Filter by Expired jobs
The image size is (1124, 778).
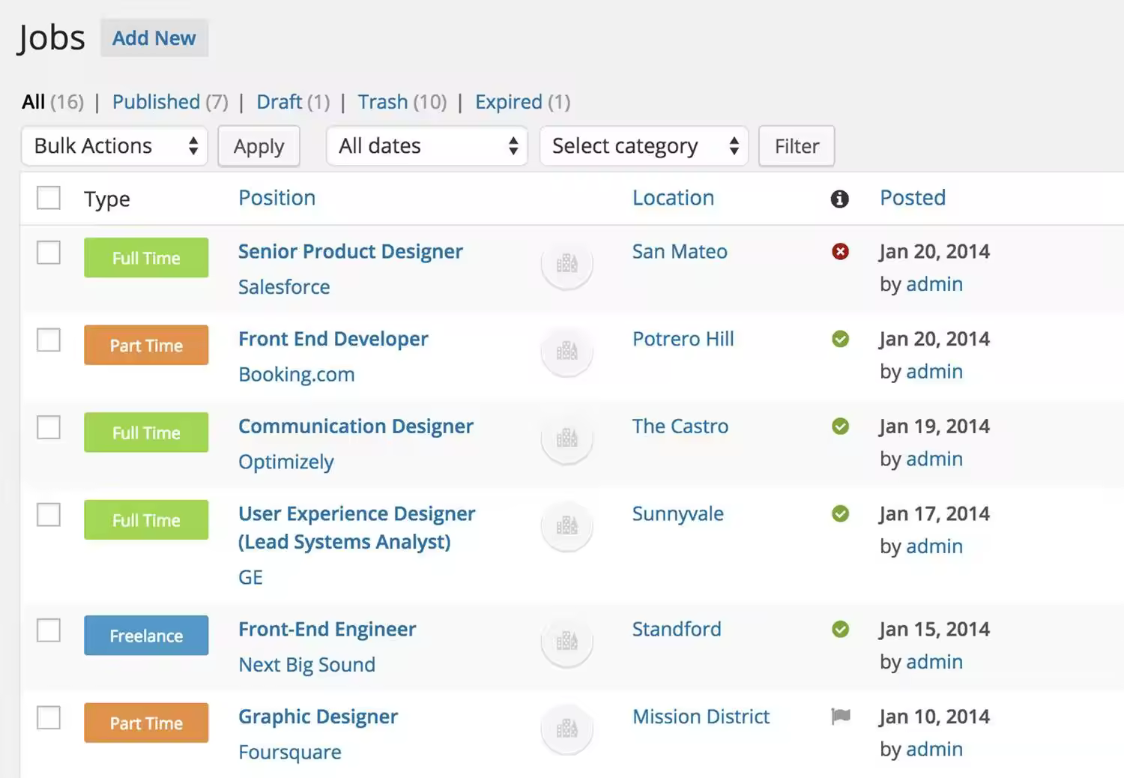pos(509,102)
